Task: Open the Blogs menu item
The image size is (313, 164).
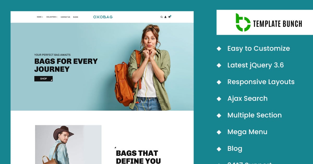Action: coord(76,17)
